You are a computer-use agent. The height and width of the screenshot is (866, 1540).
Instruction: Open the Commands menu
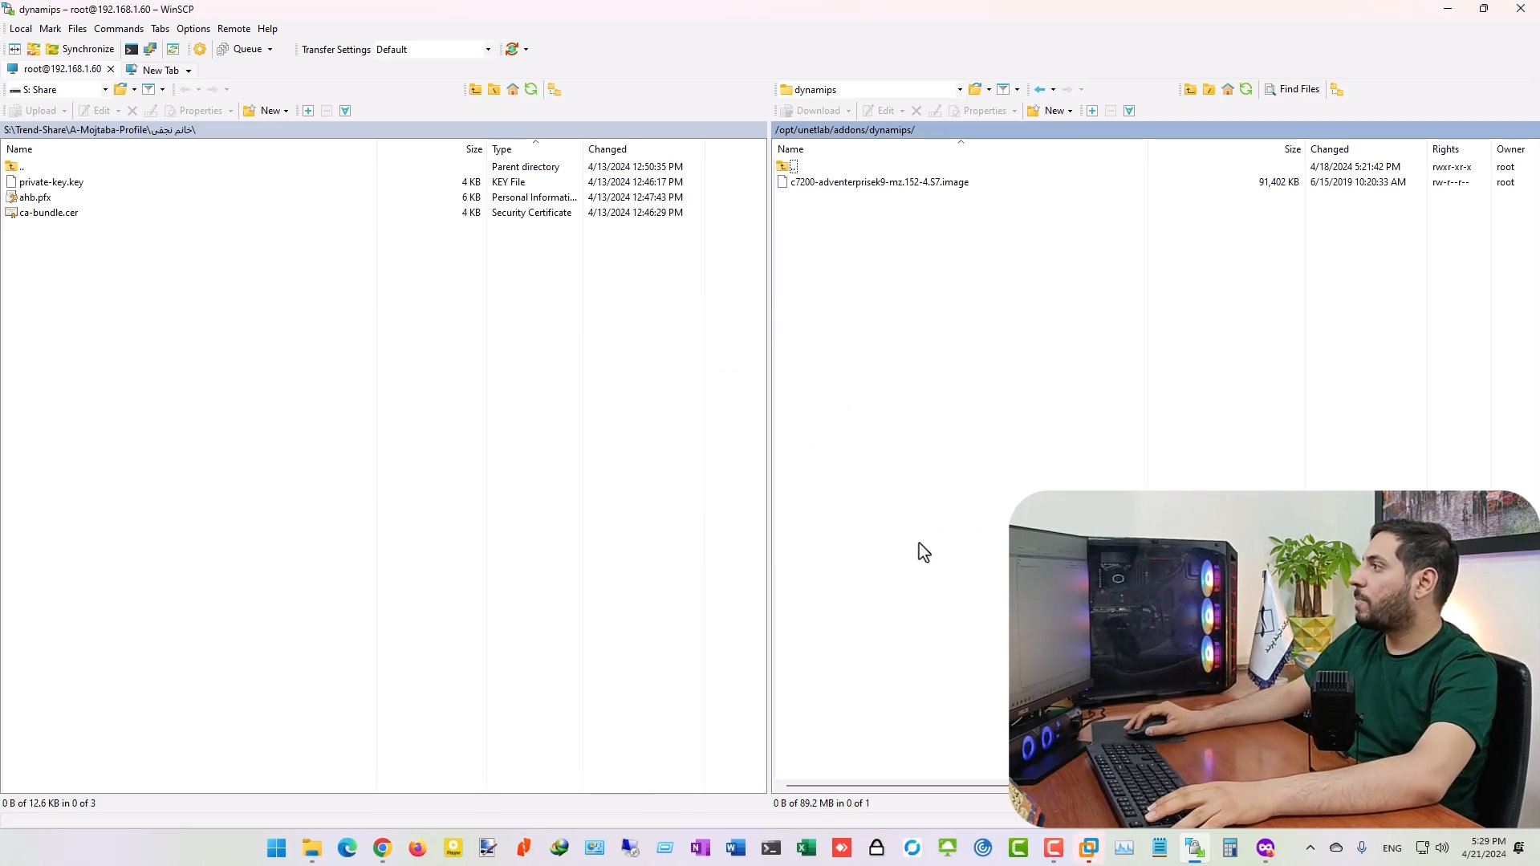[x=119, y=29]
